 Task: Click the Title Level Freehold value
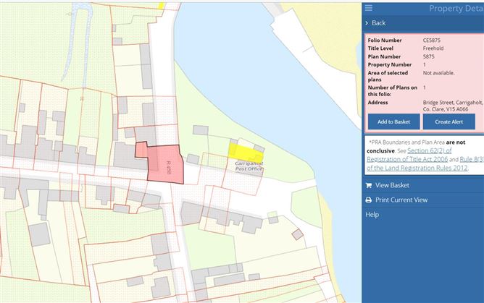(x=434, y=48)
